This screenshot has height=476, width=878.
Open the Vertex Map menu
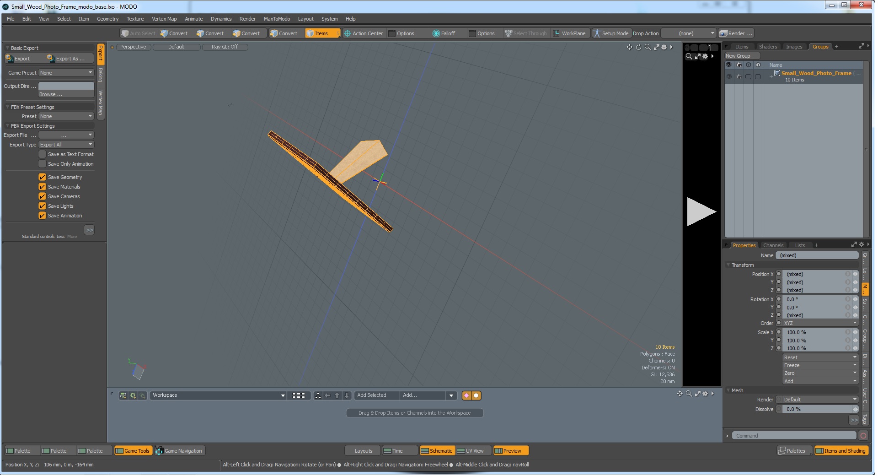tap(164, 19)
